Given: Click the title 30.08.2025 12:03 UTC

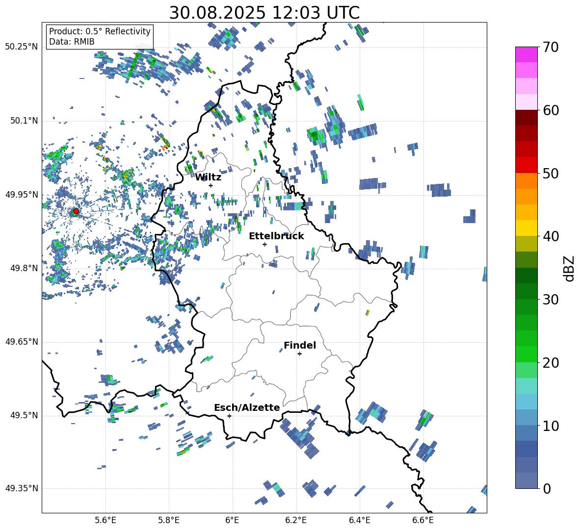Looking at the screenshot, I should point(264,13).
